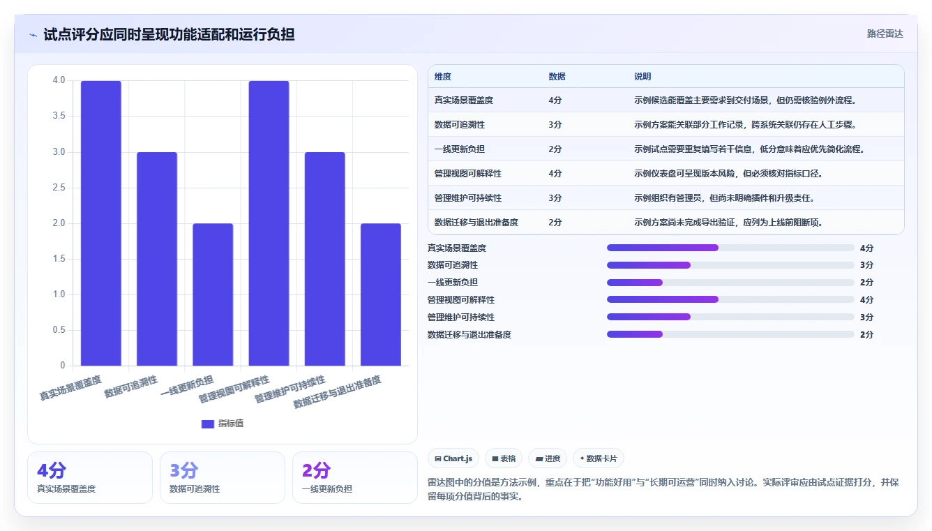932x531 pixels.
Task: Click the 管理维护可持续性 progress bar
Action: (x=730, y=317)
